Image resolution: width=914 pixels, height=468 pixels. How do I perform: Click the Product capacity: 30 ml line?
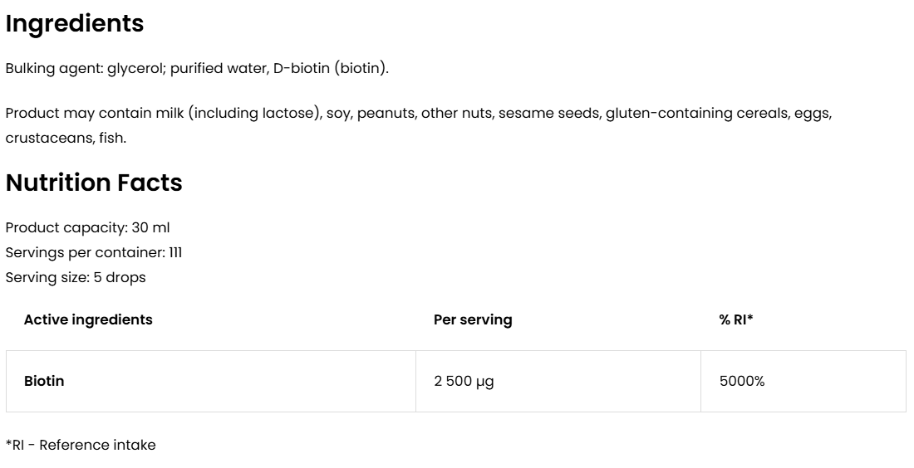coord(87,227)
